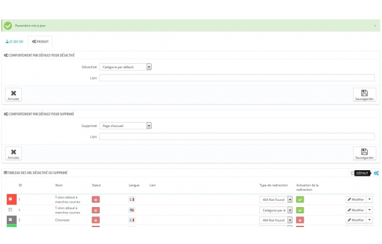Screen dimensions: 382x244
Task: Click the Chemisier product name
Action: tap(63, 220)
